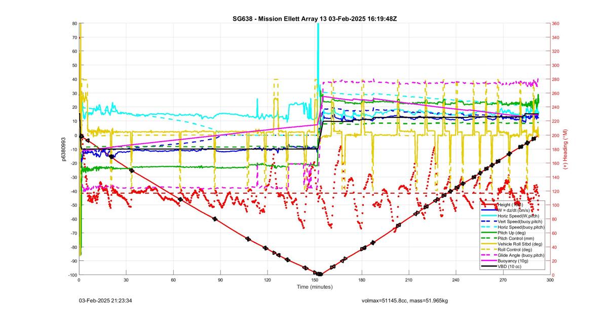Select the 'Height' legend entry

pyautogui.click(x=512, y=204)
